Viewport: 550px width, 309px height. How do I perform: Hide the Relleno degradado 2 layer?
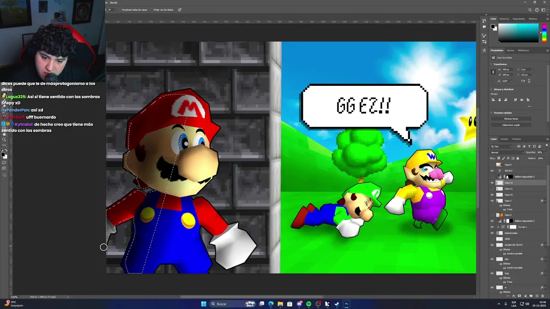tap(492, 221)
